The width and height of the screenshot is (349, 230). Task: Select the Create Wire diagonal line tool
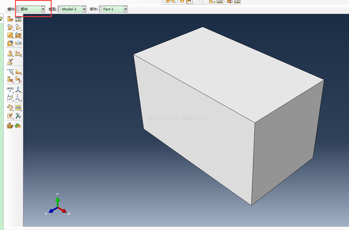pos(10,35)
